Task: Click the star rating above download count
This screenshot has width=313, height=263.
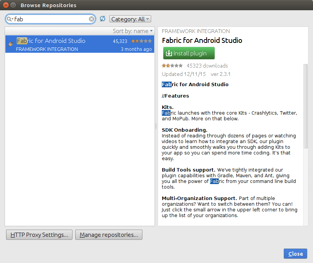Action: coord(172,66)
